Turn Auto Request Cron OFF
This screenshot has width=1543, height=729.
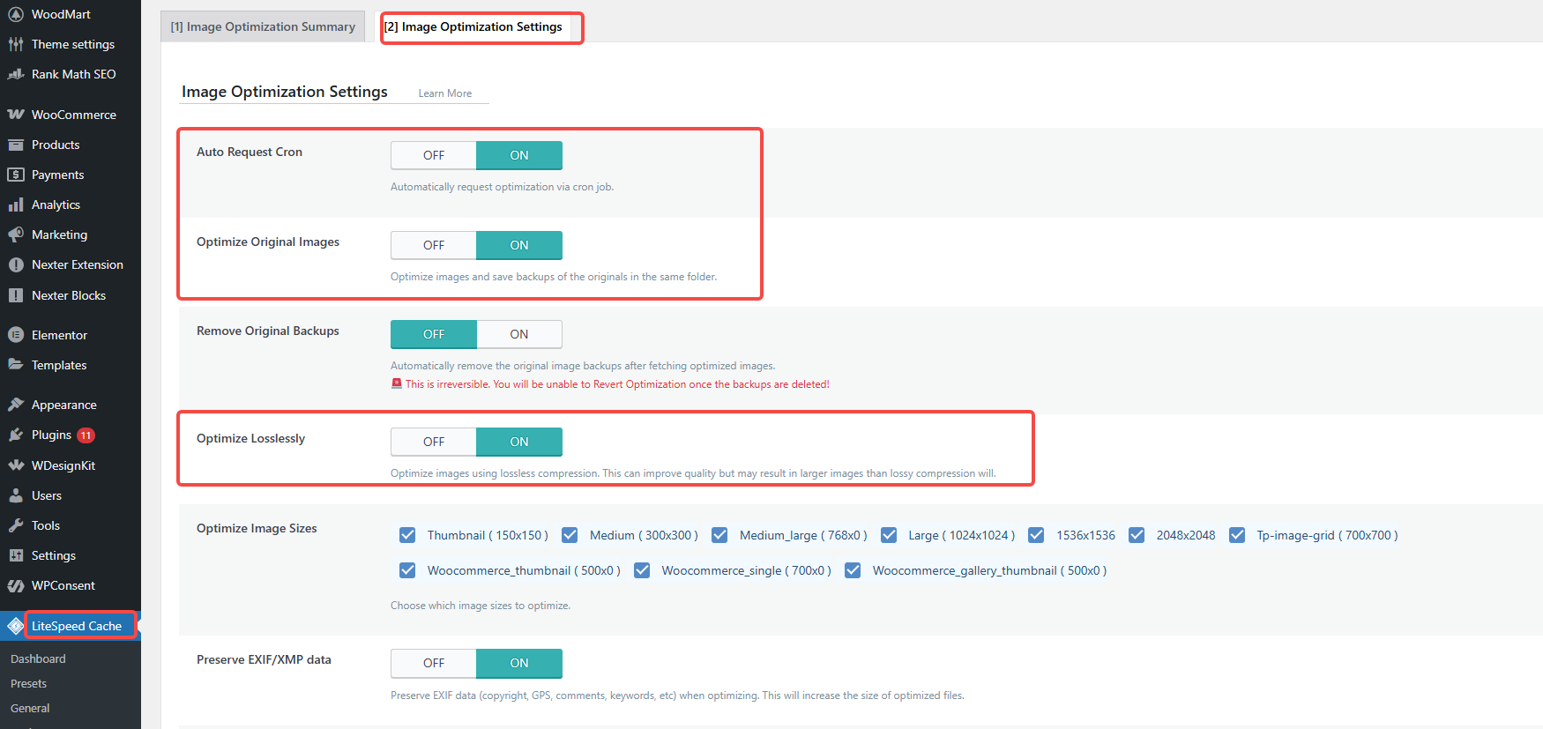click(x=434, y=155)
